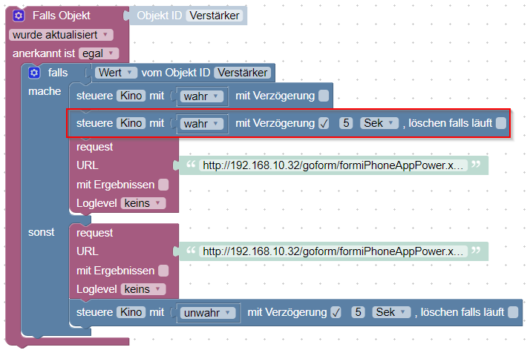Select Objekt ID 'Verstärker' in trigger block
Image resolution: width=530 pixels, height=350 pixels.
tap(215, 16)
